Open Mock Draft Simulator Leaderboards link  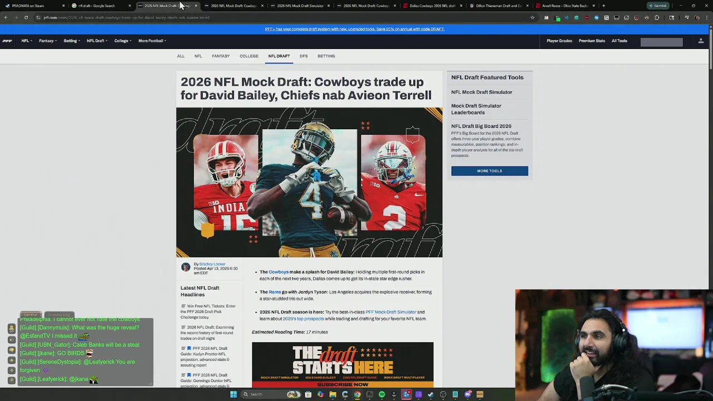click(x=476, y=109)
